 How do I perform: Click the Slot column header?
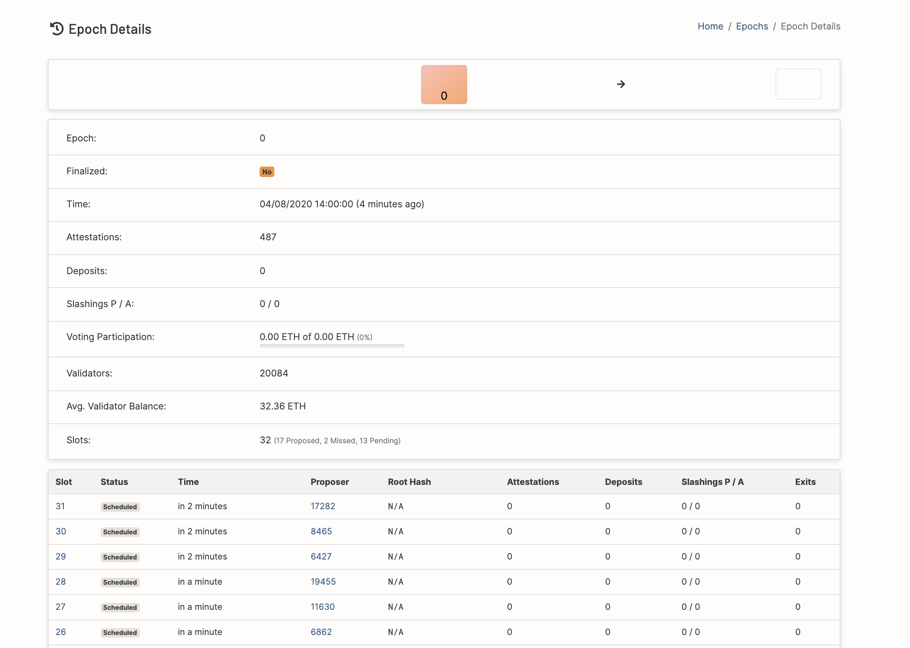(64, 482)
